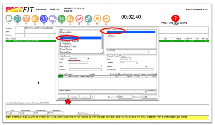Click the Autorização input field
This screenshot has width=215, height=125.
tap(128, 52)
